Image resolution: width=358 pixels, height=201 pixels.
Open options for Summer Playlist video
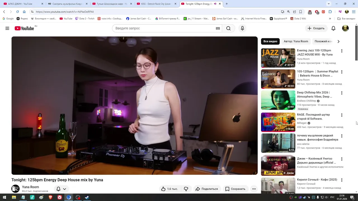click(341, 72)
